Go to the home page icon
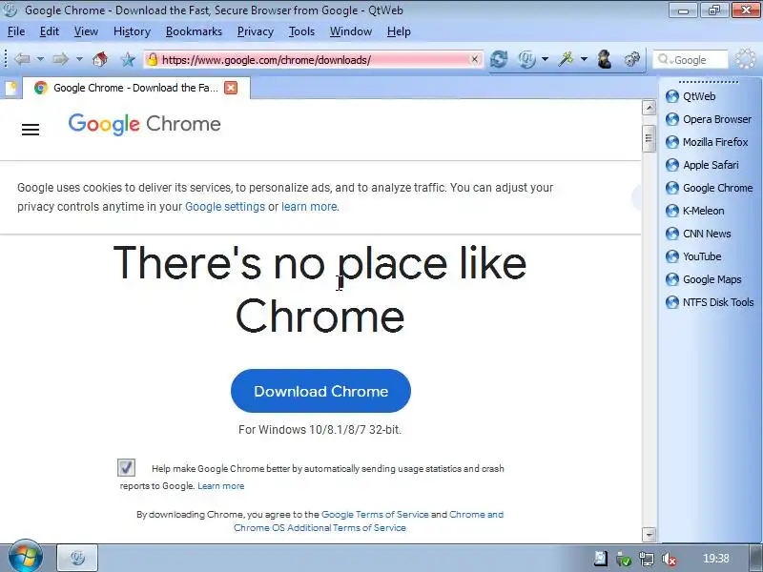The image size is (763, 572). (x=100, y=59)
